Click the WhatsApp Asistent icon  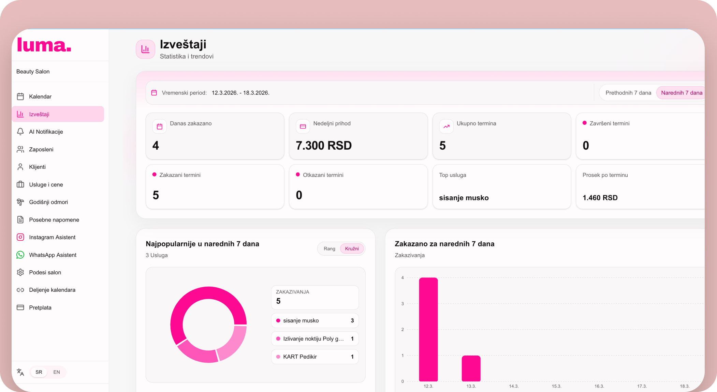point(20,255)
